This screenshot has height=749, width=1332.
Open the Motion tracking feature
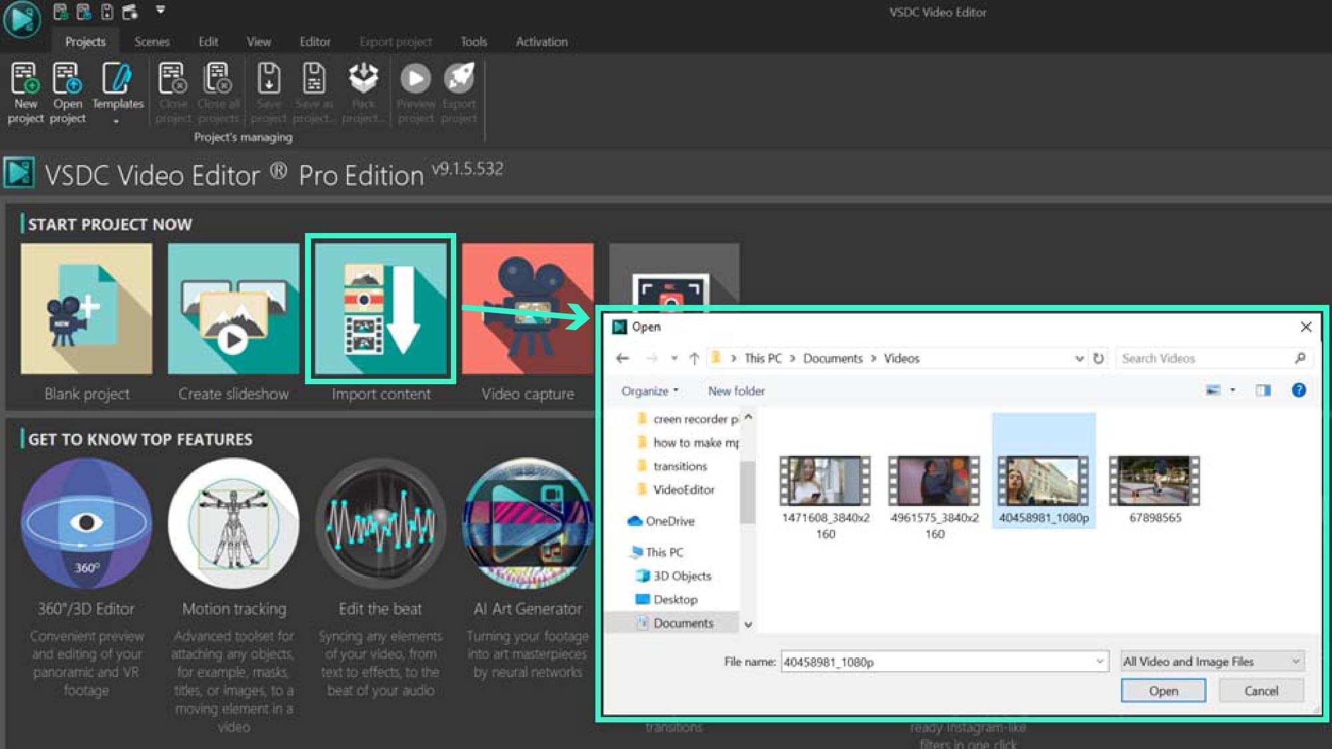point(234,523)
